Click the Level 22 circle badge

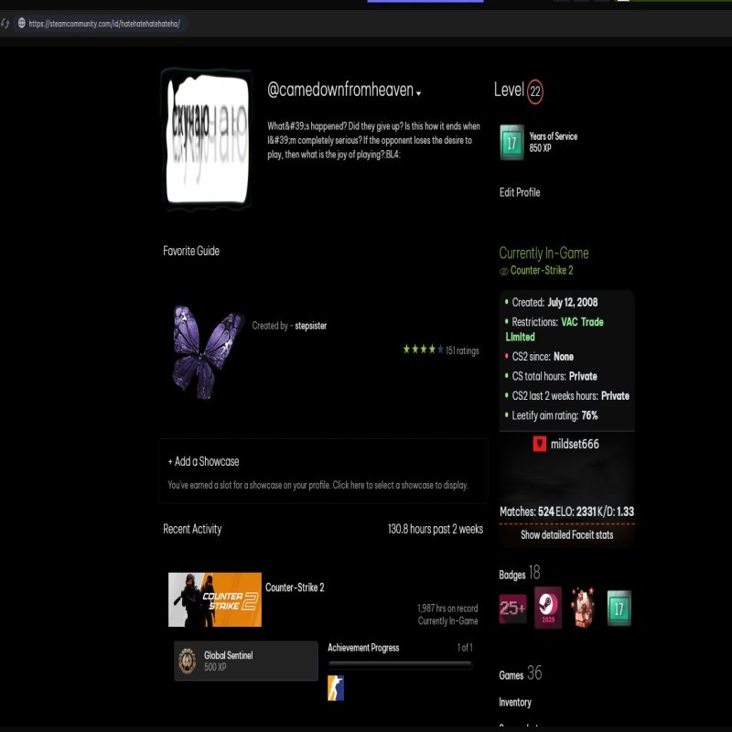coord(535,91)
